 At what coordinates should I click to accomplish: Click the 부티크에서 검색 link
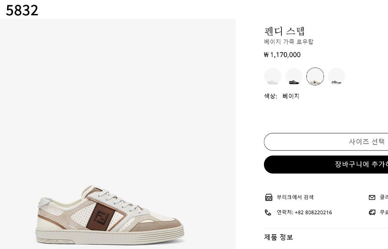tap(295, 197)
